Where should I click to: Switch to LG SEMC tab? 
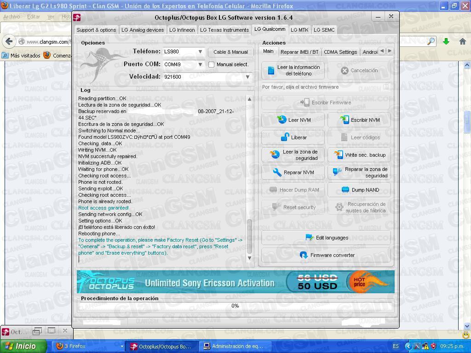(324, 30)
